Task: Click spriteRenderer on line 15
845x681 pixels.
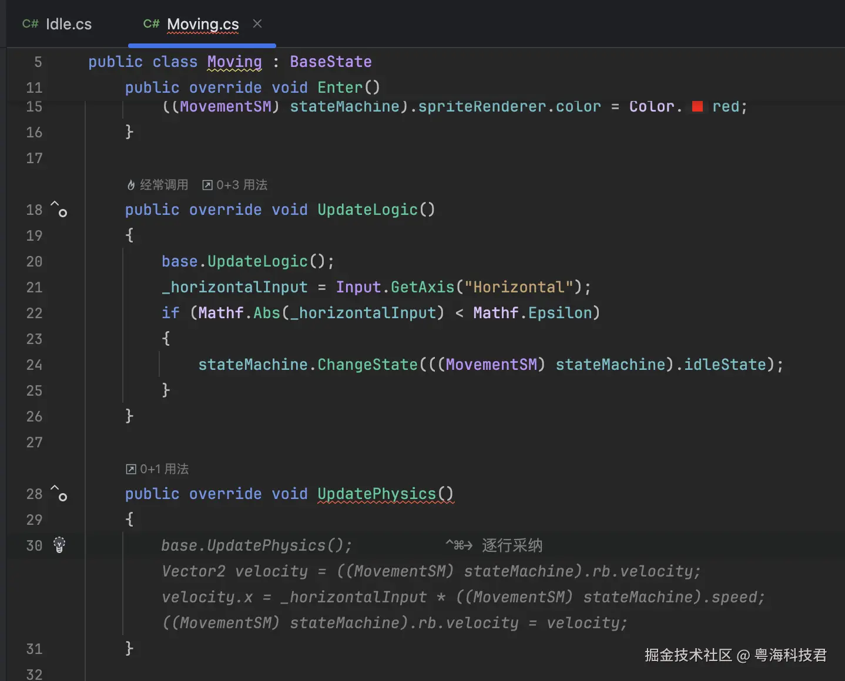Action: click(482, 106)
